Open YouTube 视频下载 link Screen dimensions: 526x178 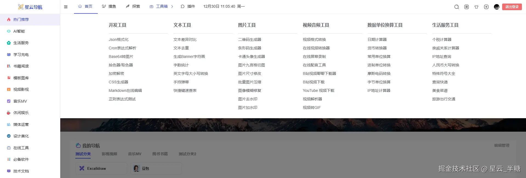[x=319, y=91]
